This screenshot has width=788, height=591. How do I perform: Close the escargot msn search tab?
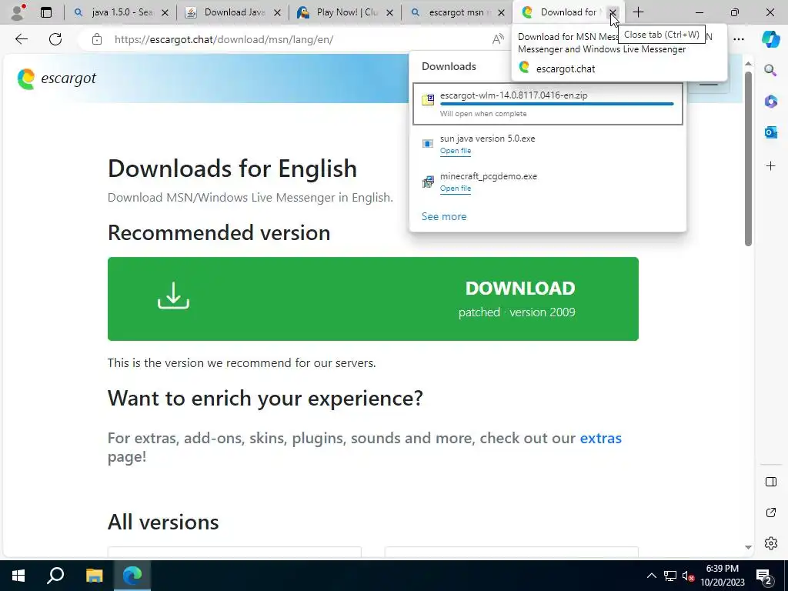(x=501, y=13)
